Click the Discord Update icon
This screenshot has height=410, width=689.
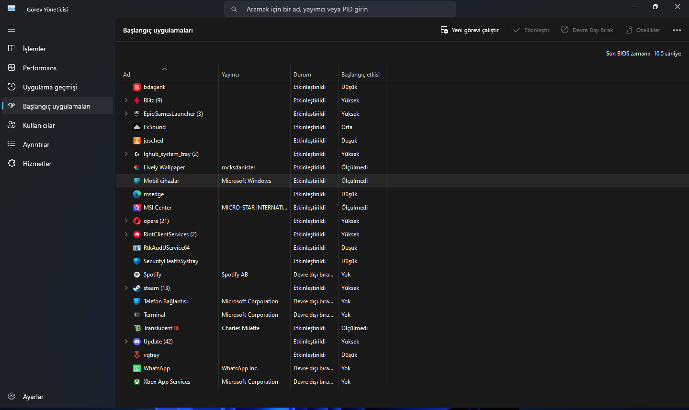tap(137, 342)
